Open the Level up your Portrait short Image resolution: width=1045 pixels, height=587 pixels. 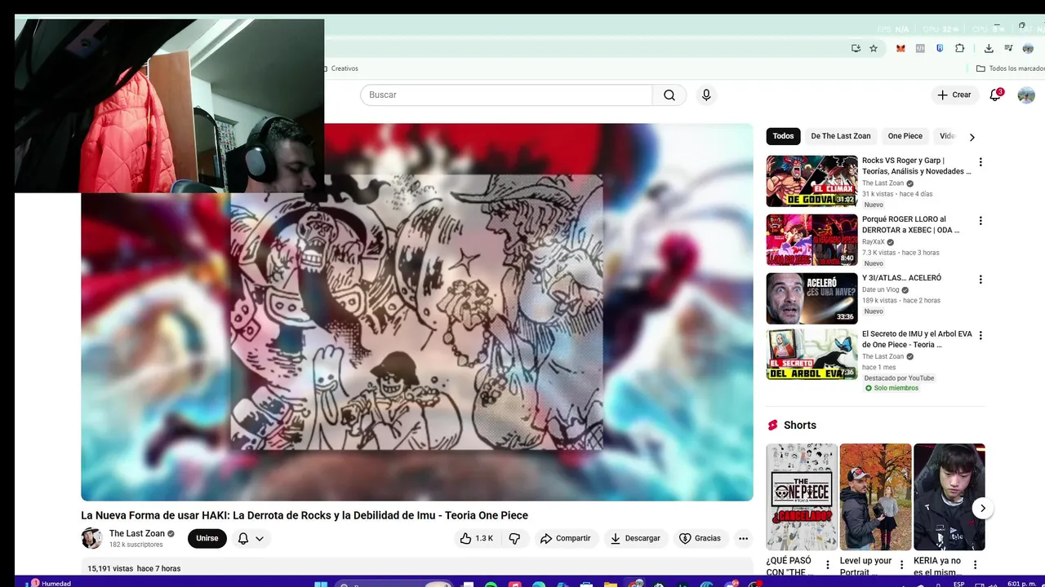coord(875,497)
